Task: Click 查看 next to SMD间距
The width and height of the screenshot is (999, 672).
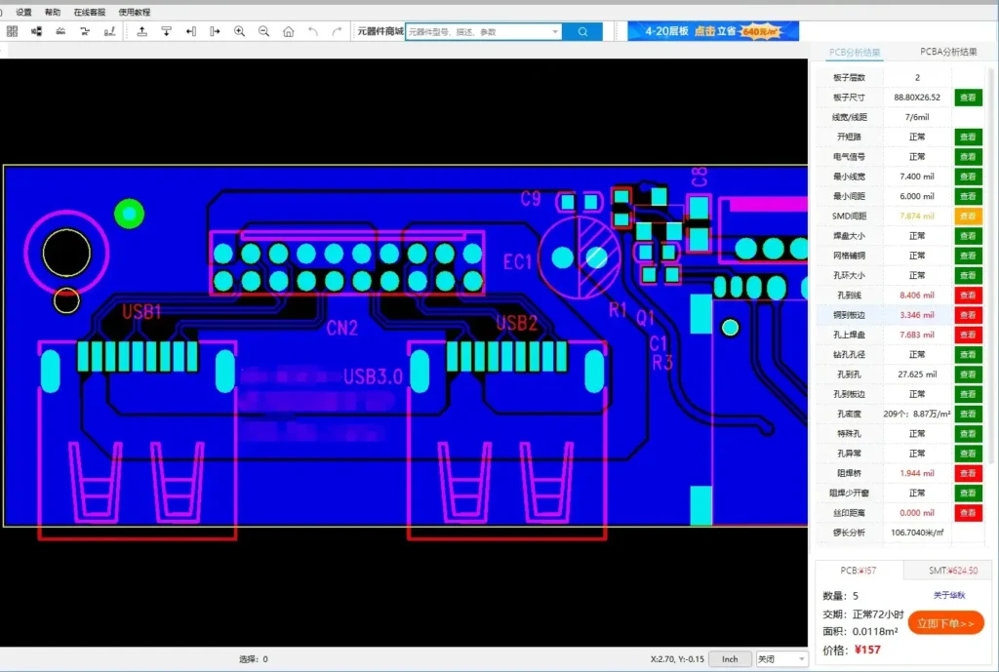Action: pos(967,216)
